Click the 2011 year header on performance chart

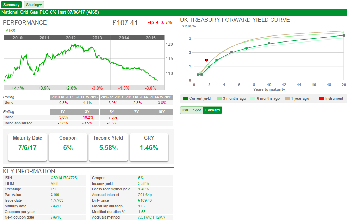[x=44, y=38]
